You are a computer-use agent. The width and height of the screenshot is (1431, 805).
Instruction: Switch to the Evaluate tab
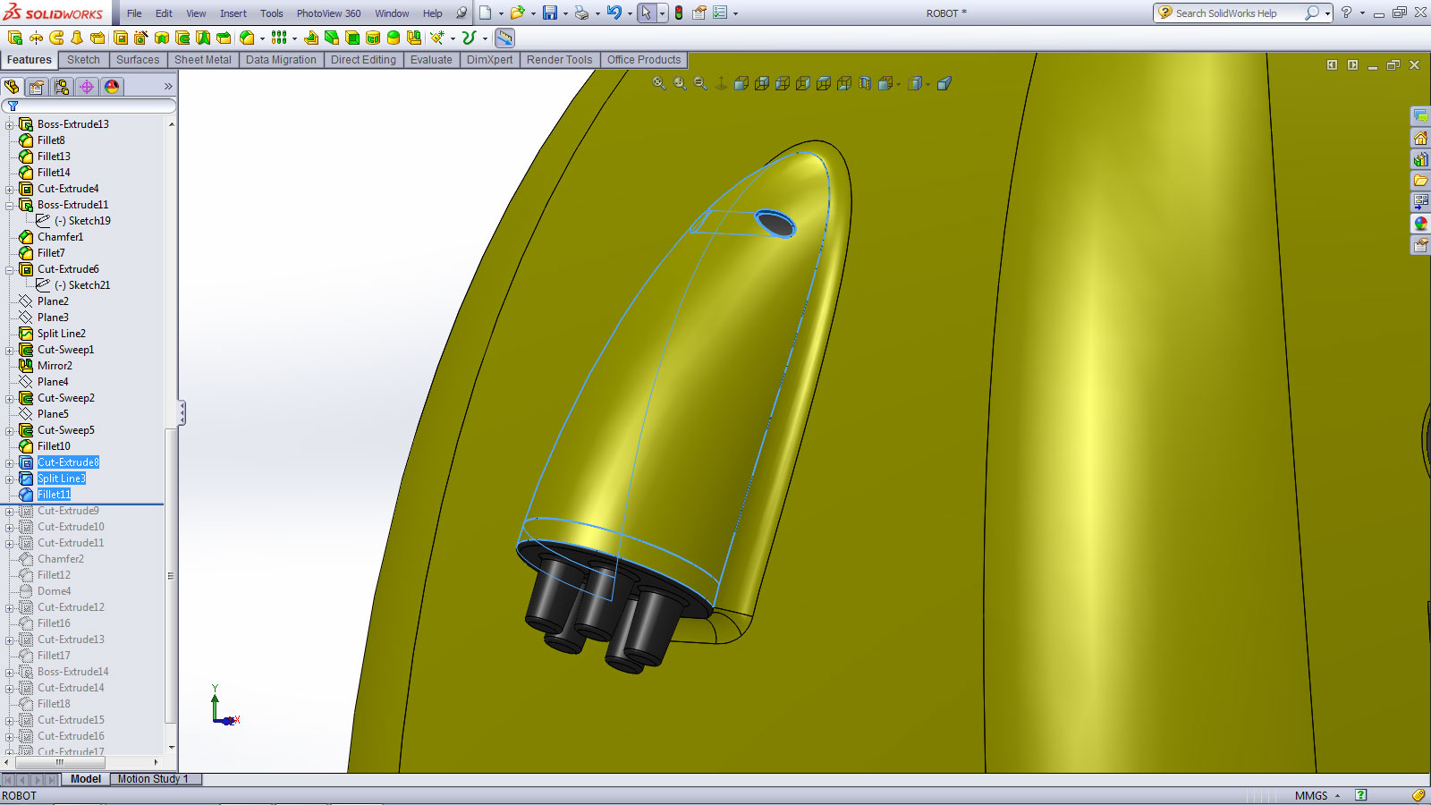pos(431,60)
